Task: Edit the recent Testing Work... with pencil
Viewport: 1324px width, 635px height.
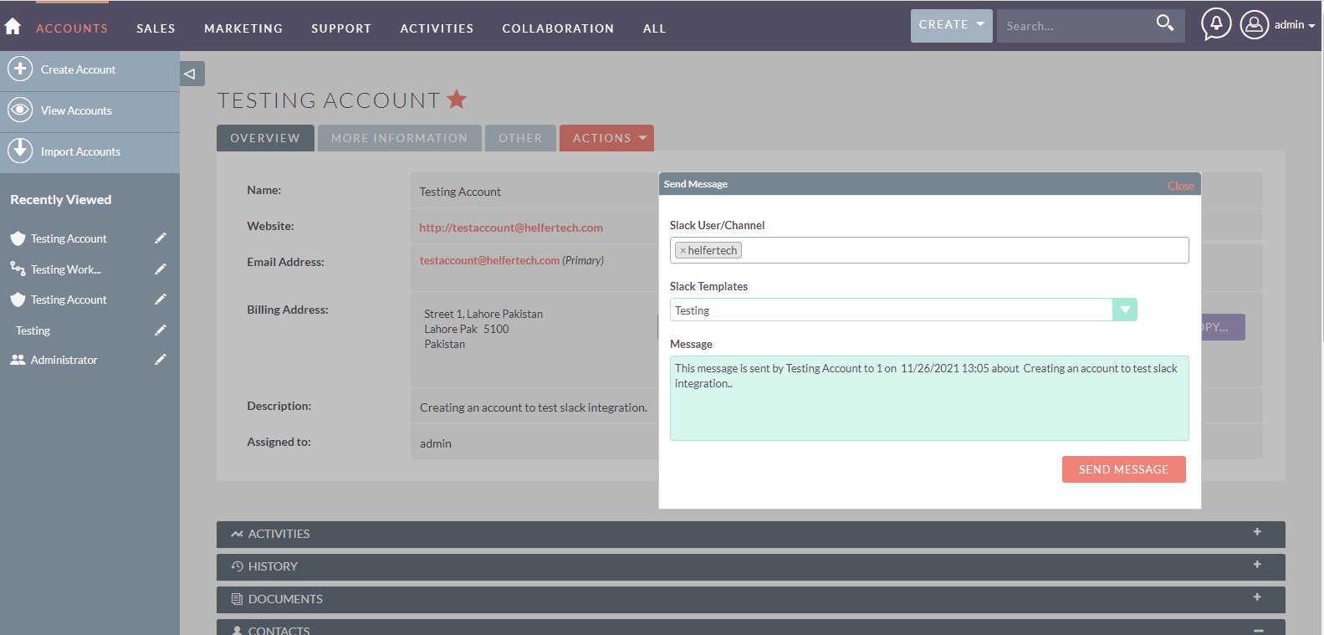Action: coord(161,269)
